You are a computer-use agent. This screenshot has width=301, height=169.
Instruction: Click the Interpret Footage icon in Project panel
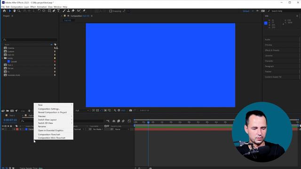[x=3, y=111]
